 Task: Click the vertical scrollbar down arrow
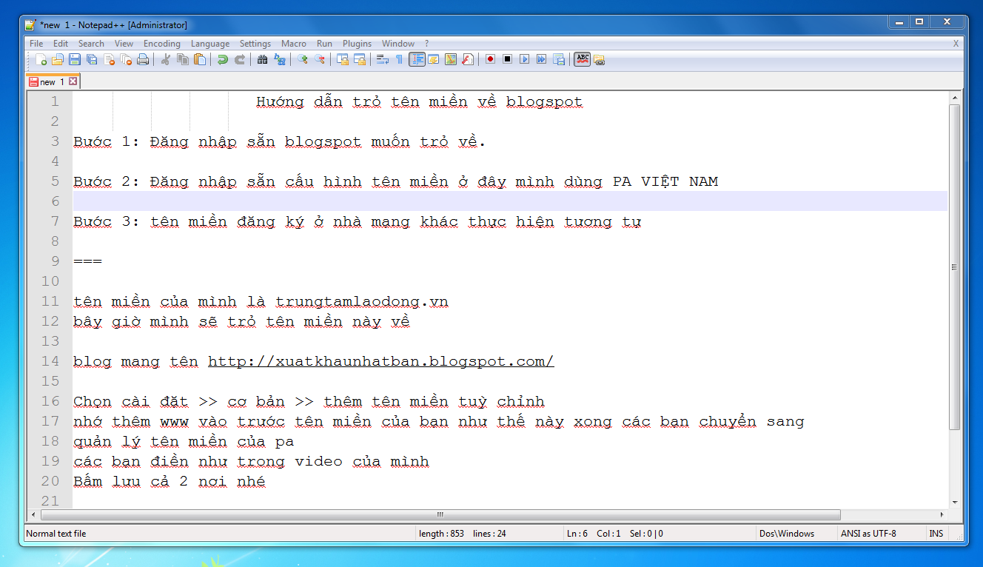[x=954, y=502]
